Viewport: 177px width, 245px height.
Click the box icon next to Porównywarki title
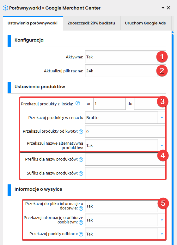point(5,8)
